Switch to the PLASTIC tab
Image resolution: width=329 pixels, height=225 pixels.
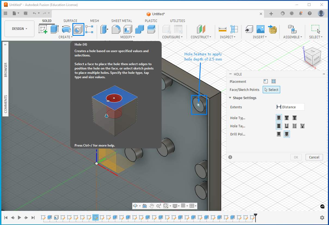(151, 21)
